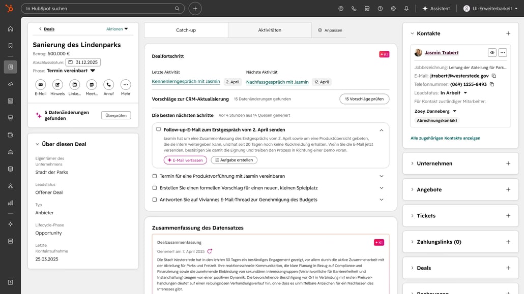Click the Aufgabe erstellen button
This screenshot has height=294, width=524.
[234, 160]
